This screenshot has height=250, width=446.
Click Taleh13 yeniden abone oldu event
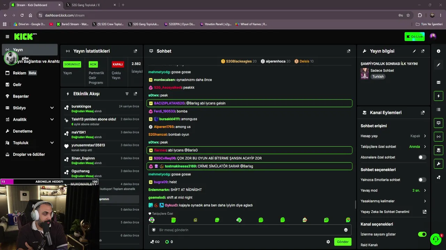[102, 122]
